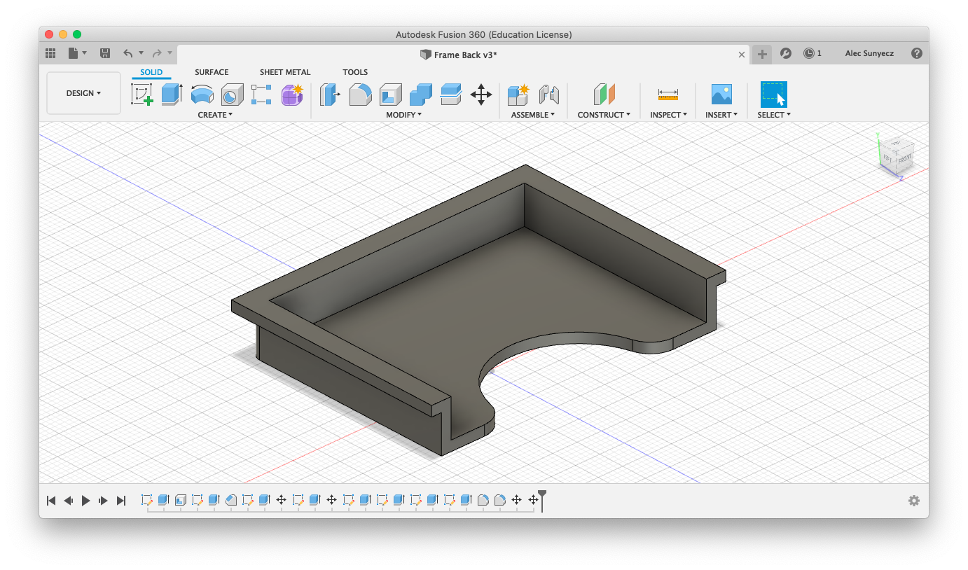Viewport: 968px width, 570px height.
Task: Expand the CONSTRUCT dropdown menu
Action: click(603, 115)
